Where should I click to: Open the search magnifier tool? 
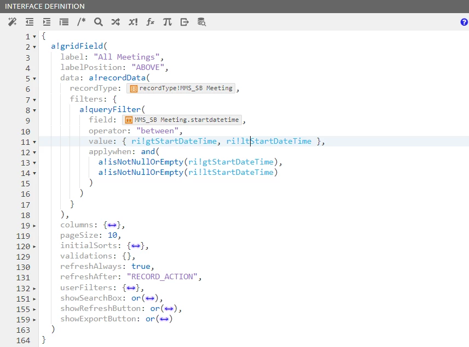99,22
